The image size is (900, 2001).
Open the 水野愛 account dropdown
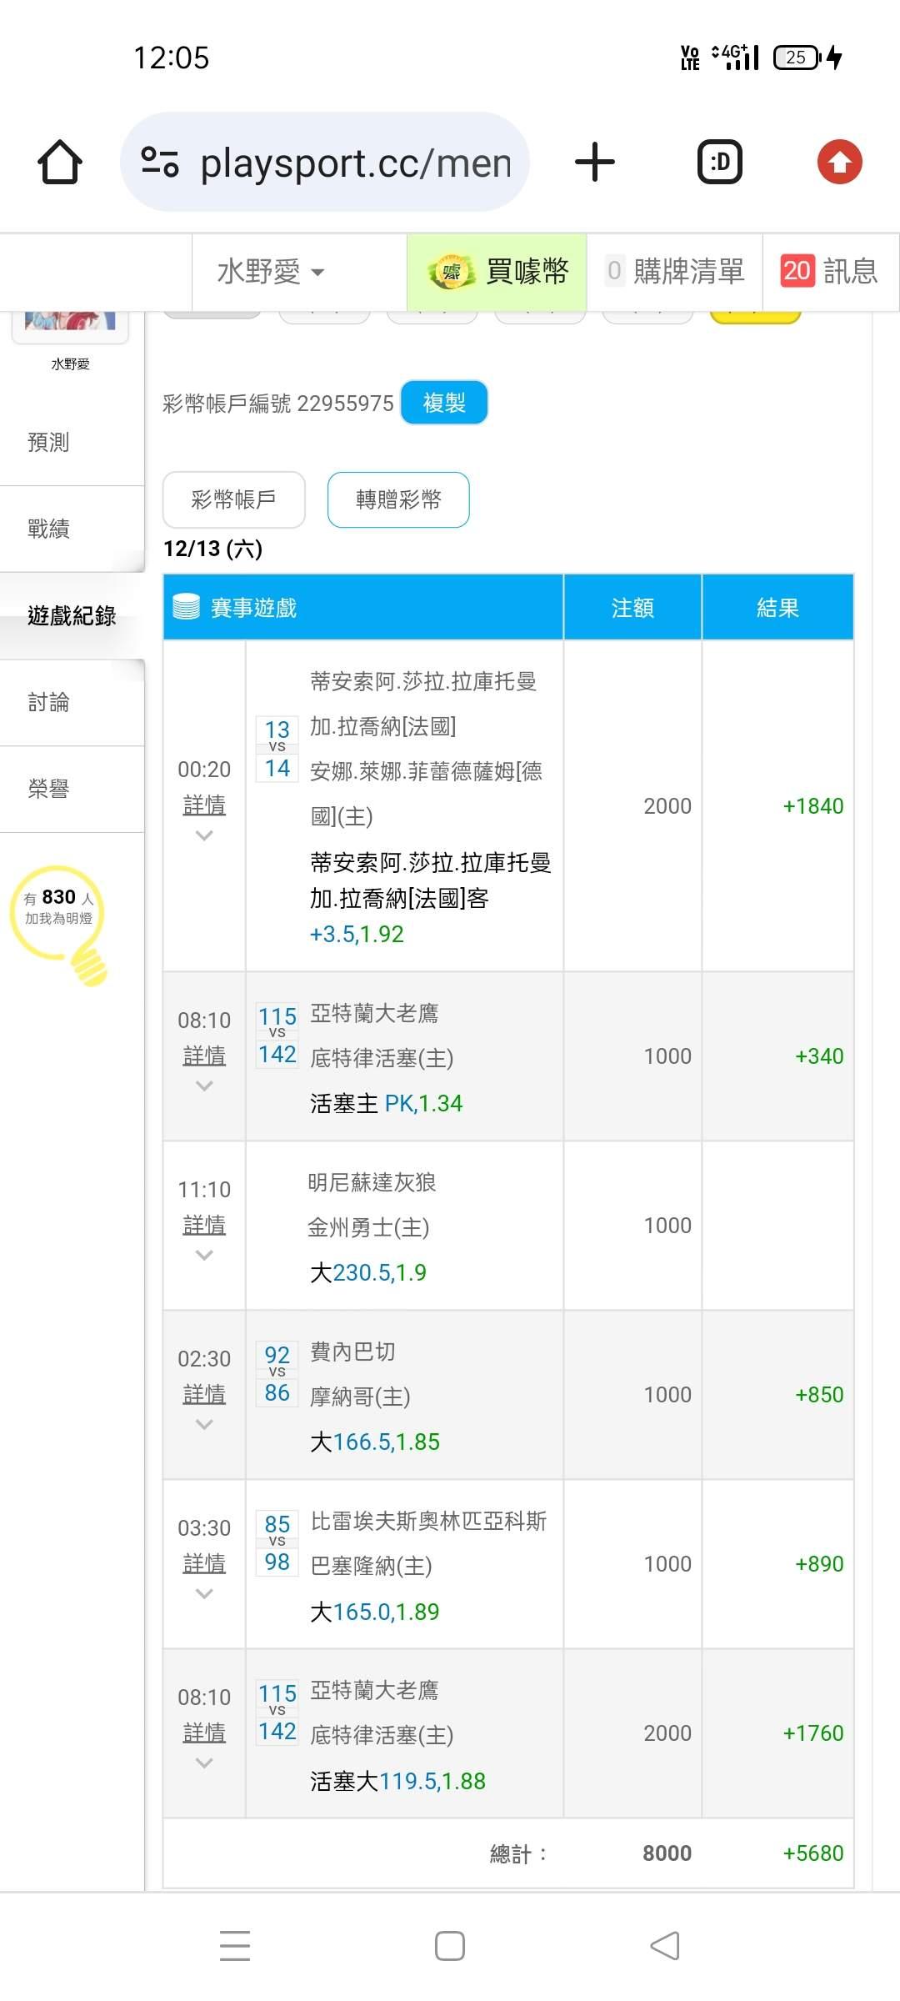[x=271, y=272]
